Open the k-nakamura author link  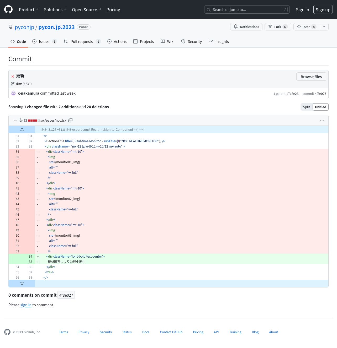point(28,93)
